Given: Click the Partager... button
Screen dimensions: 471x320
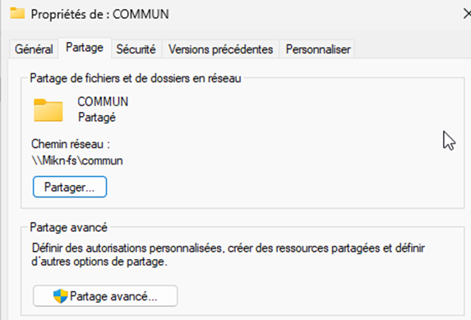Looking at the screenshot, I should 70,187.
